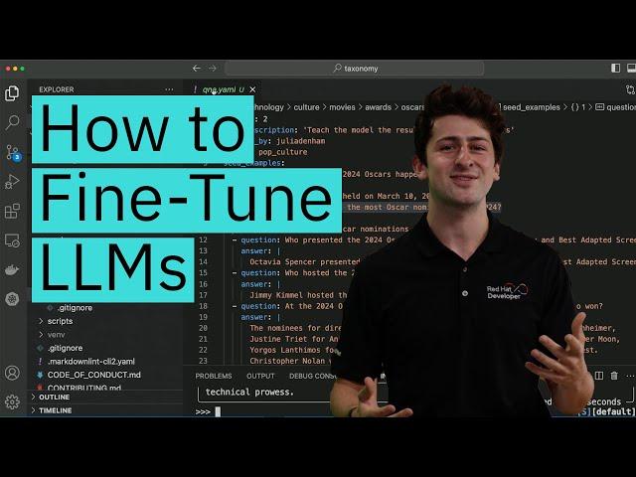The width and height of the screenshot is (636, 477).
Task: Click the seed_examples breadcrumb segment
Action: point(532,107)
